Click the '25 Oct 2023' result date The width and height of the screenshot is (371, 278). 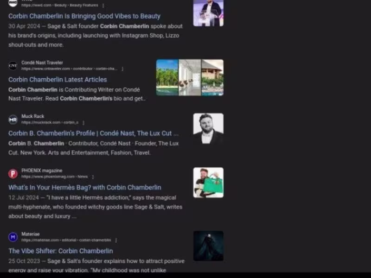point(24,261)
